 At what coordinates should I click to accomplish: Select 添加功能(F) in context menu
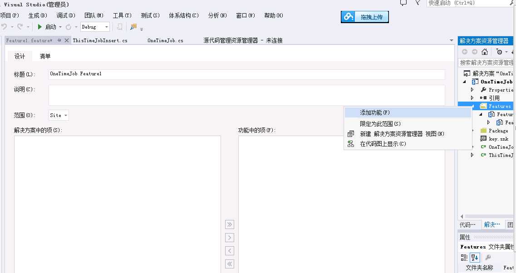[408, 112]
